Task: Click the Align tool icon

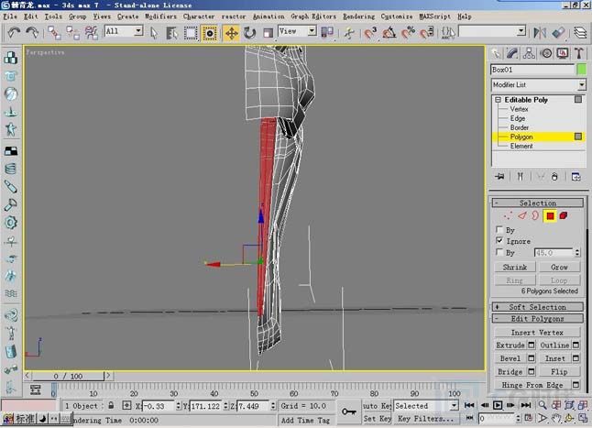Action: pos(558,33)
